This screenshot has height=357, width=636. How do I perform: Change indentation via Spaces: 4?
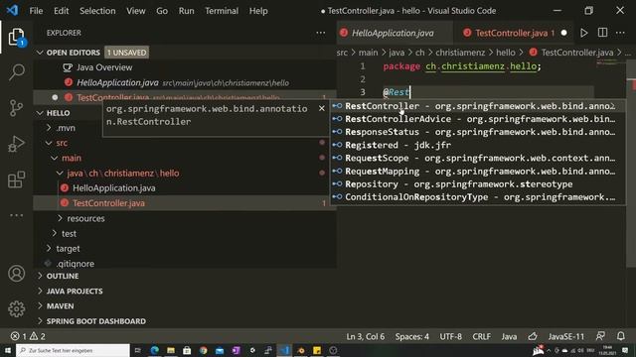click(x=412, y=336)
